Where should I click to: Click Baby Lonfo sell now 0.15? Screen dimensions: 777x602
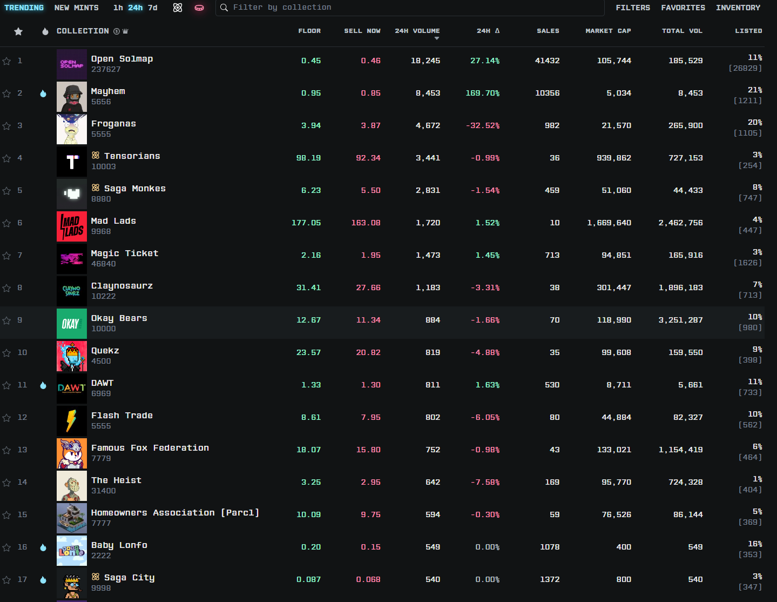370,547
